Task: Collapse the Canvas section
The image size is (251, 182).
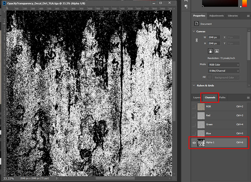Action: [x=194, y=31]
